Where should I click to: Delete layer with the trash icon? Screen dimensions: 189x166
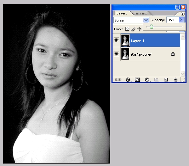(176, 80)
